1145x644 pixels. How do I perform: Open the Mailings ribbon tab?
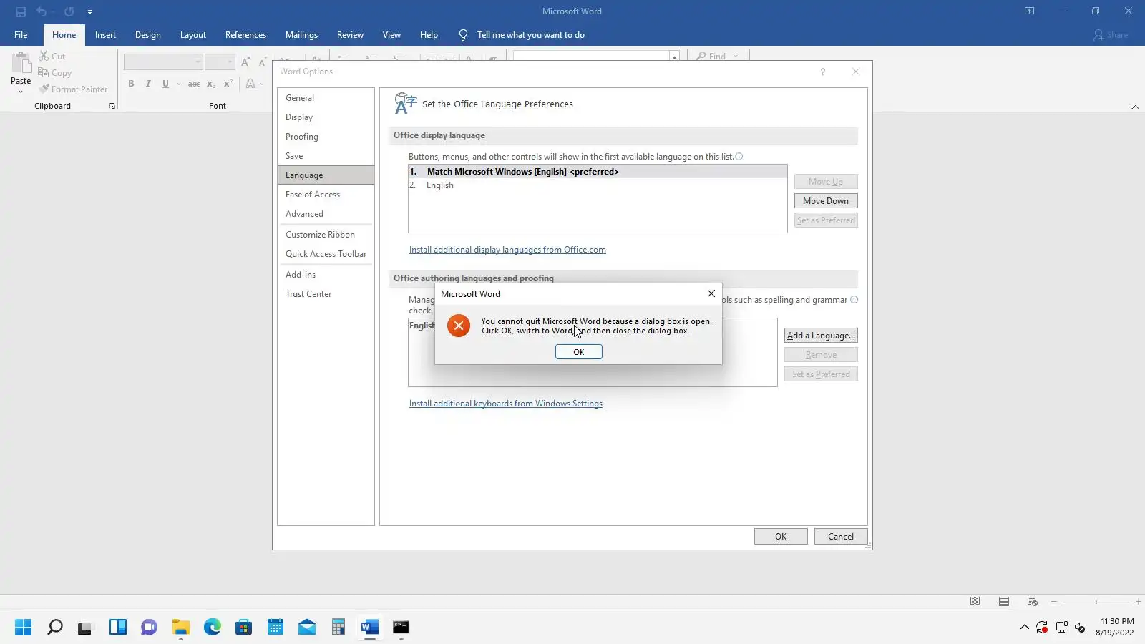point(301,35)
